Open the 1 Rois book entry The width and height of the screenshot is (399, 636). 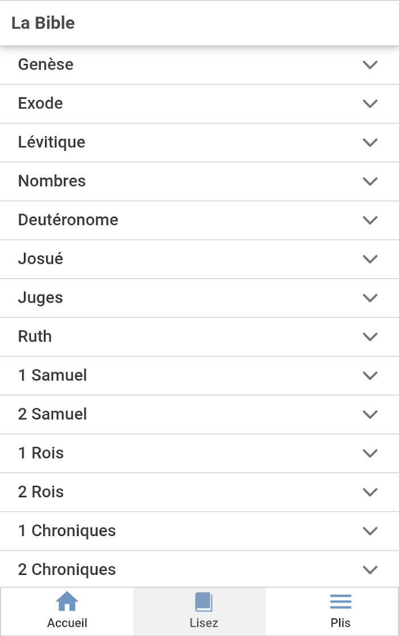[x=199, y=453]
